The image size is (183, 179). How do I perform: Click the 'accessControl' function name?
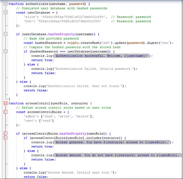(38, 103)
